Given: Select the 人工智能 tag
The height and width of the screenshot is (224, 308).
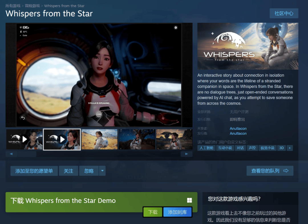Looking at the screenshot, I should point(206,148).
